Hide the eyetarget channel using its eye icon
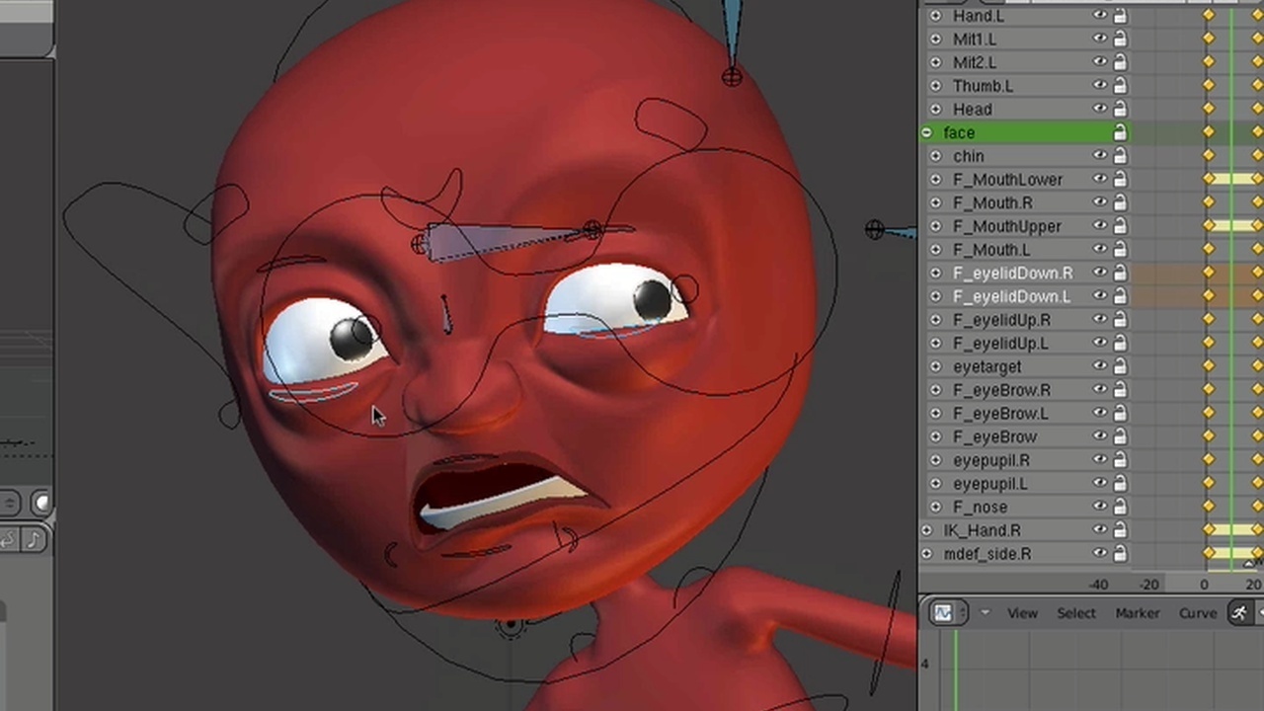This screenshot has height=711, width=1264. point(1099,366)
